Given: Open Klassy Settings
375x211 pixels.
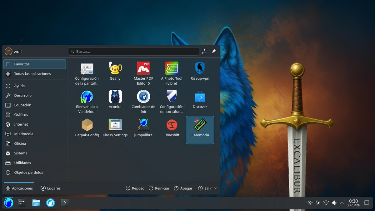Looking at the screenshot, I should 115,130.
